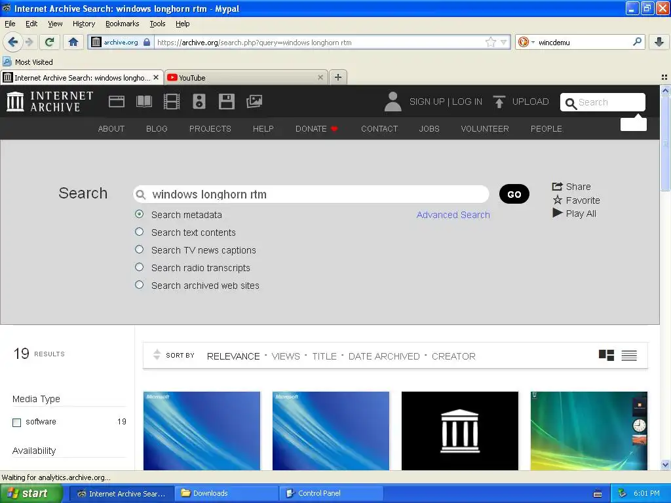Open the Advanced Search link
This screenshot has height=503, width=671.
click(x=453, y=215)
